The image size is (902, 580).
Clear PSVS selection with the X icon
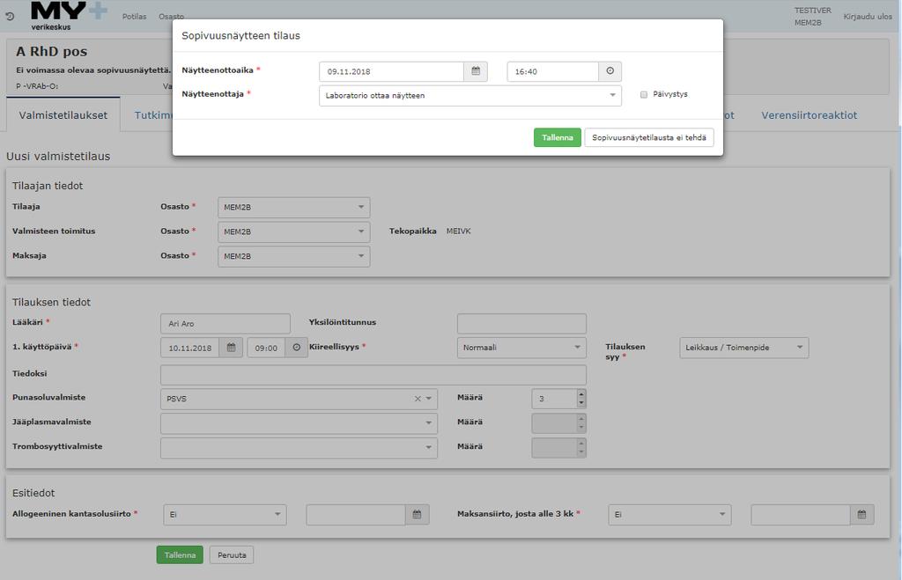click(418, 399)
